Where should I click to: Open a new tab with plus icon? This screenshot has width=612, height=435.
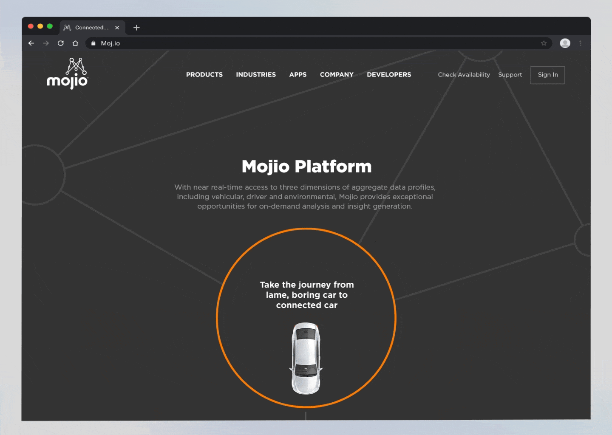[x=136, y=28]
